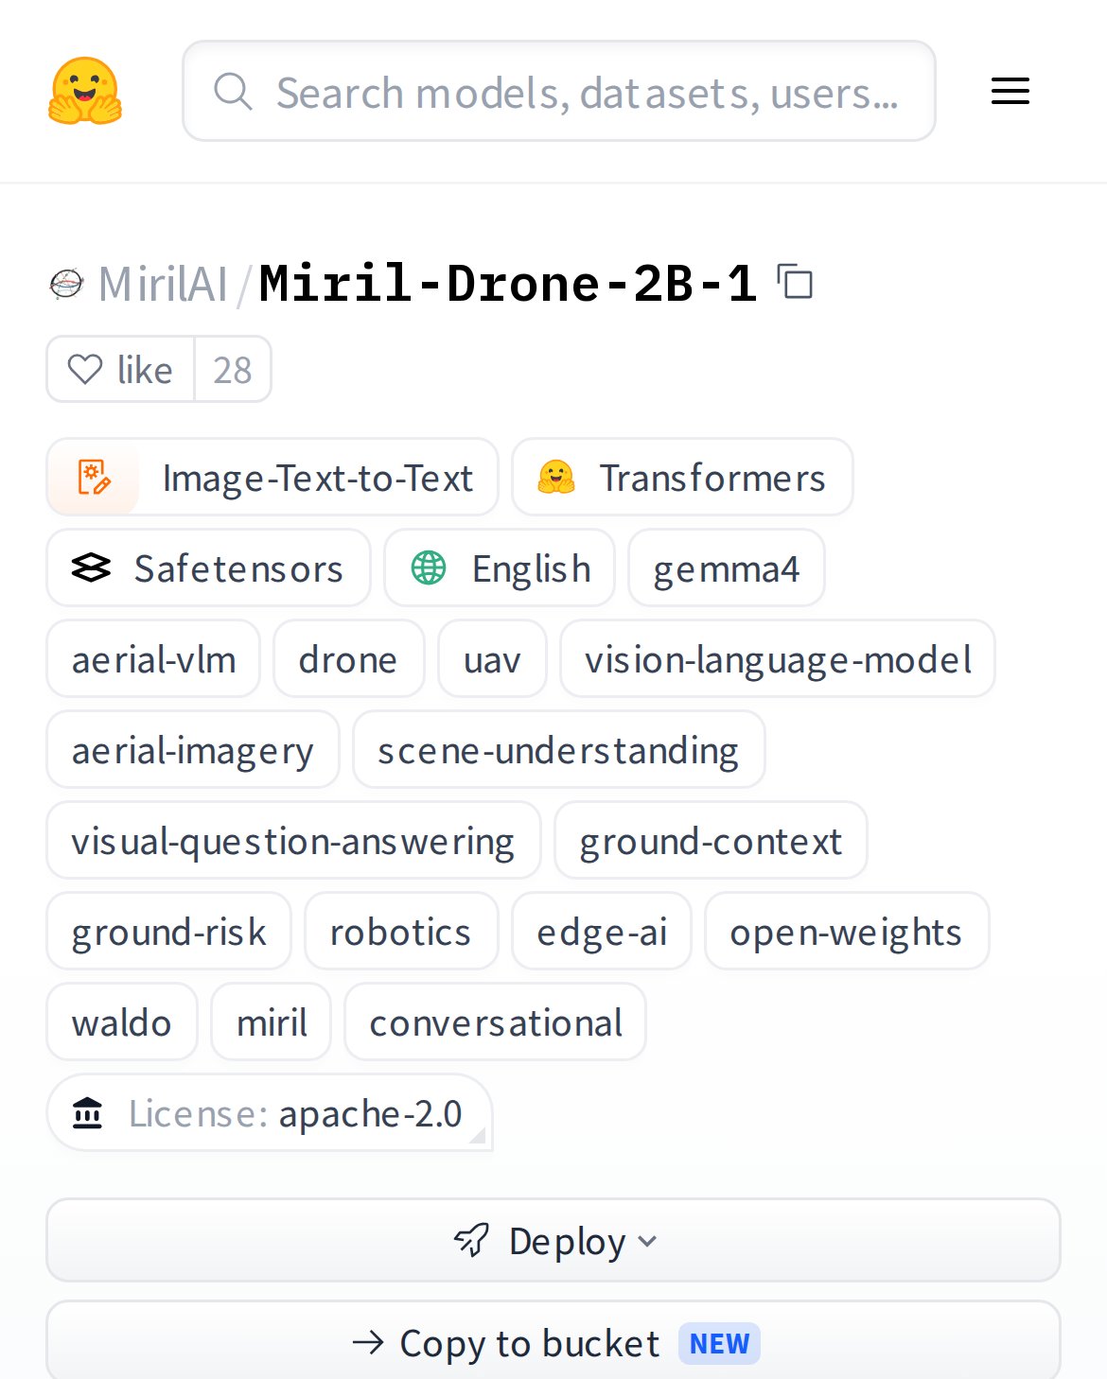The width and height of the screenshot is (1107, 1379).
Task: View the like count of 28
Action: (x=233, y=369)
